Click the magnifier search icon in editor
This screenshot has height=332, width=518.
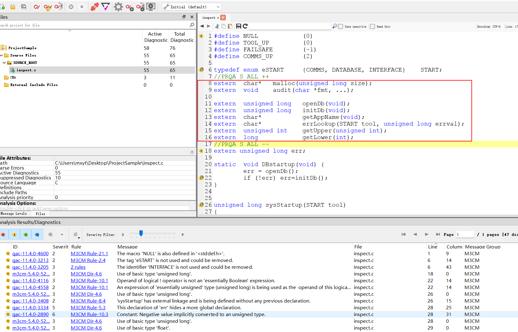pos(335,26)
